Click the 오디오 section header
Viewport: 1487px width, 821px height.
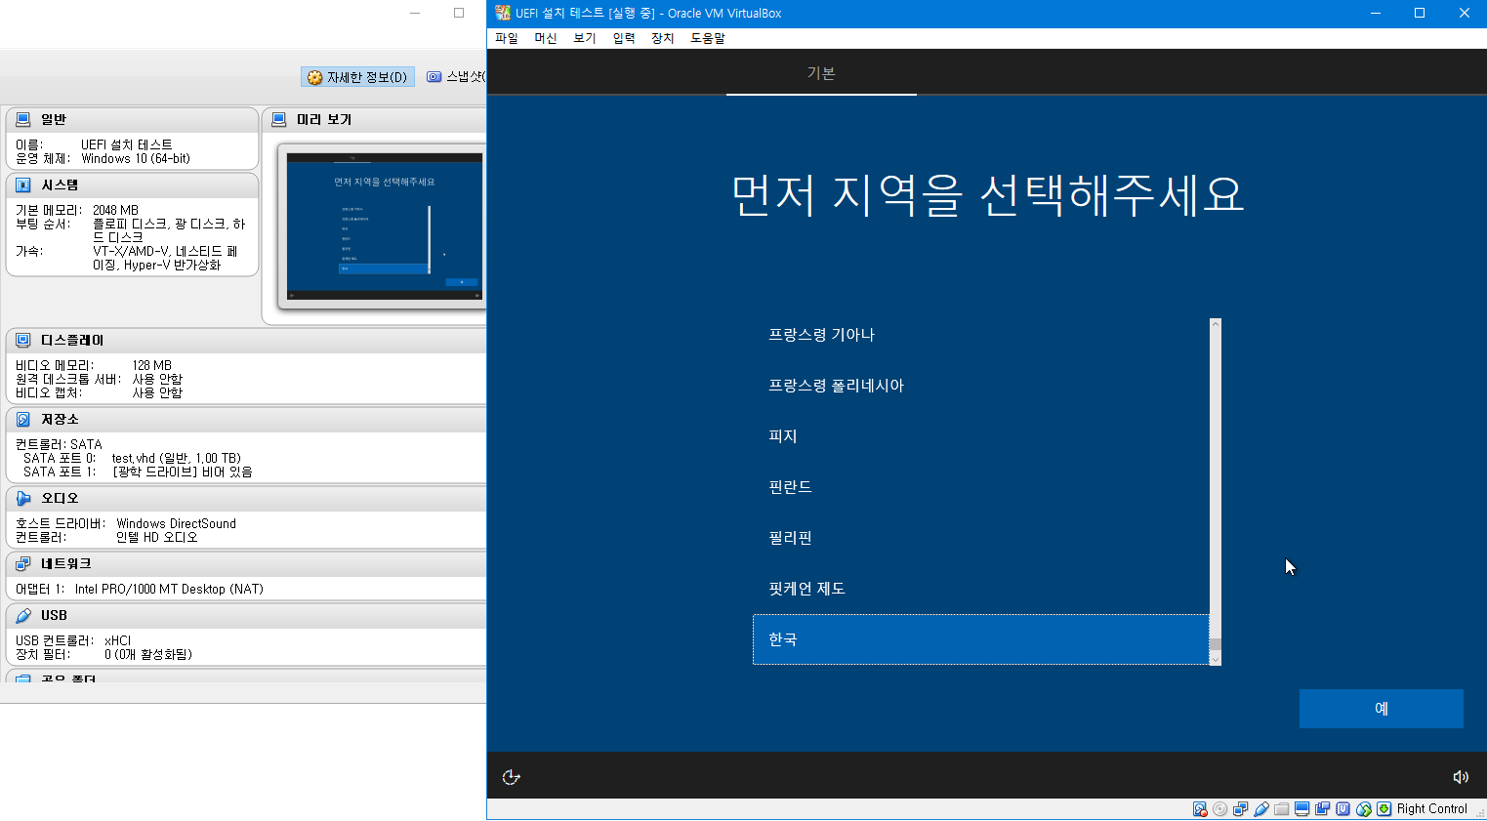click(x=246, y=498)
